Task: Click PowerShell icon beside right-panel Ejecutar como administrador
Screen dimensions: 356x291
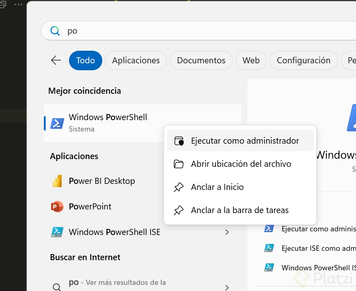Action: point(269,228)
